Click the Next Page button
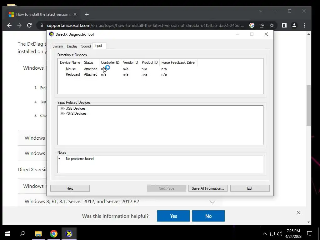This screenshot has width=320, height=240. point(166,188)
